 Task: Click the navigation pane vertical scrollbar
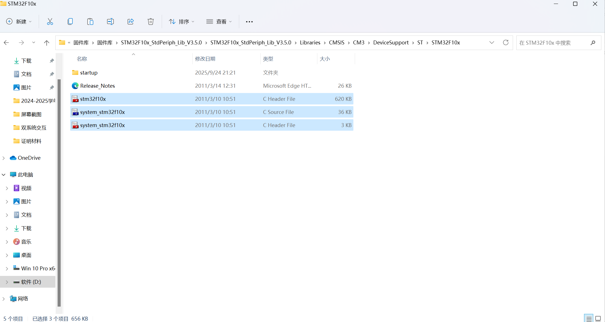coord(59,193)
